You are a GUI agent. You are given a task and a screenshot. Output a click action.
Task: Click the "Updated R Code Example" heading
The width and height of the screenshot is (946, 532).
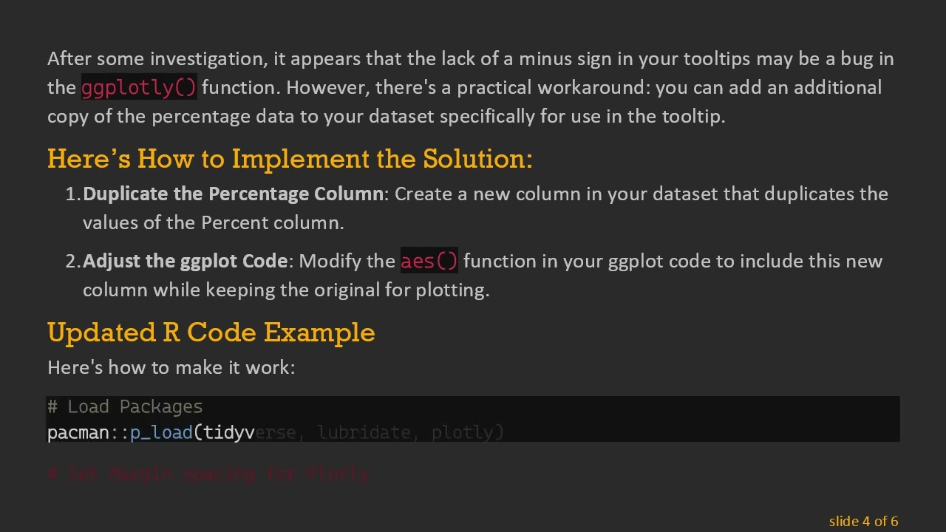(211, 332)
